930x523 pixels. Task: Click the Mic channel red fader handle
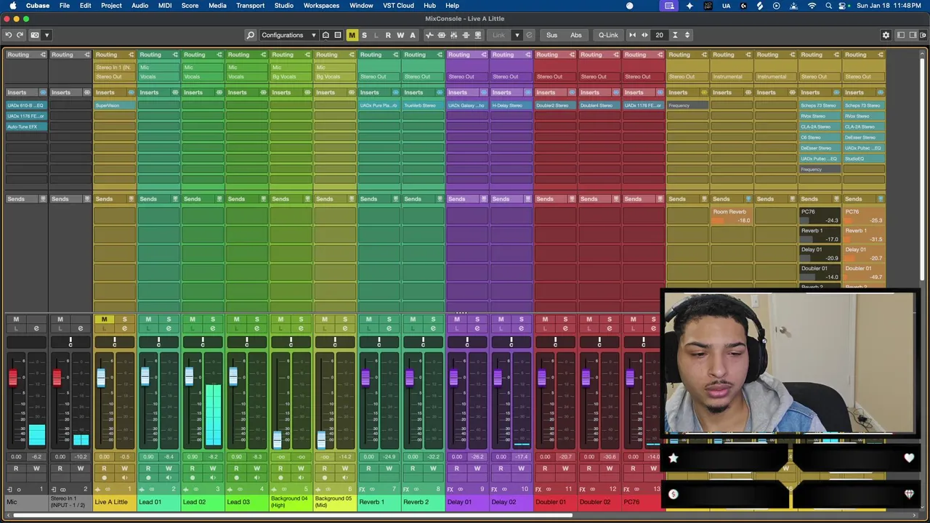click(12, 376)
